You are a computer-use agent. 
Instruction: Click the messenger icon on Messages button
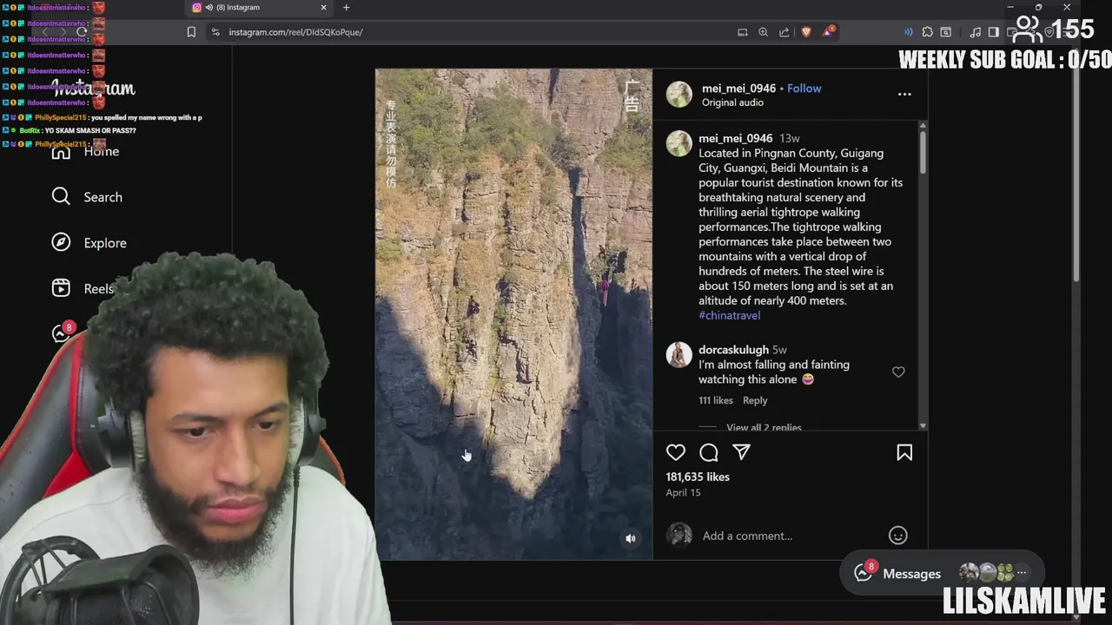(864, 572)
